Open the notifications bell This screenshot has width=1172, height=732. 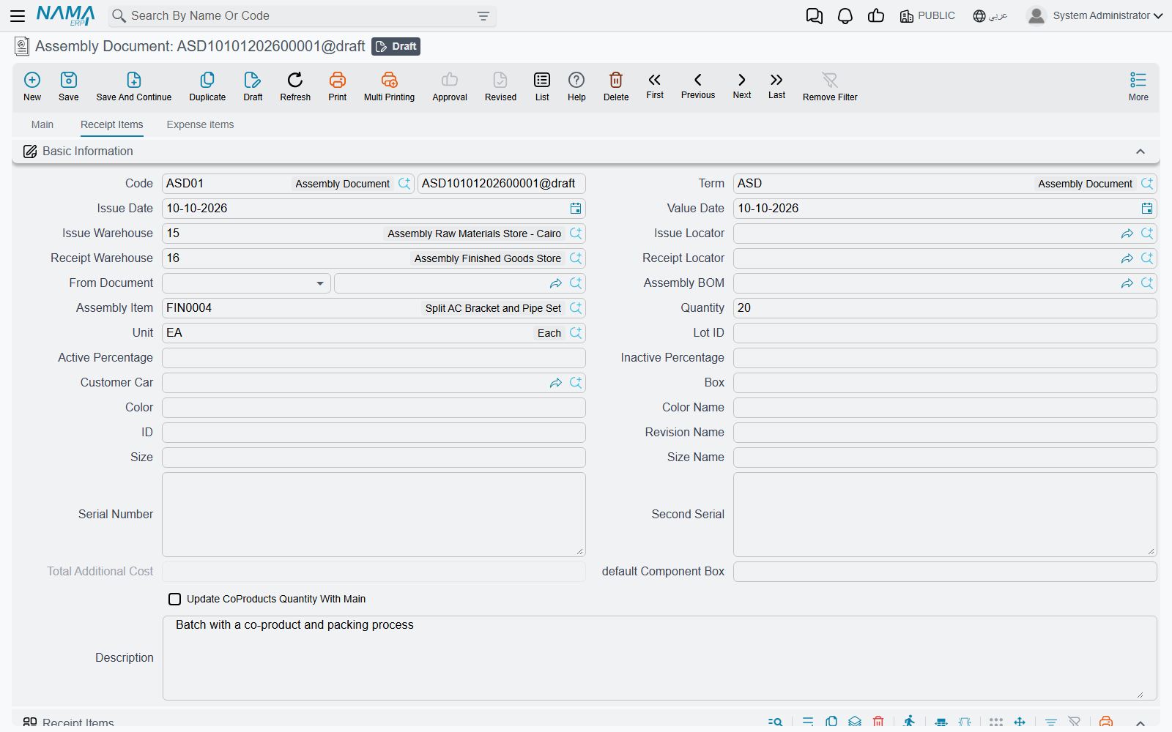(x=845, y=15)
